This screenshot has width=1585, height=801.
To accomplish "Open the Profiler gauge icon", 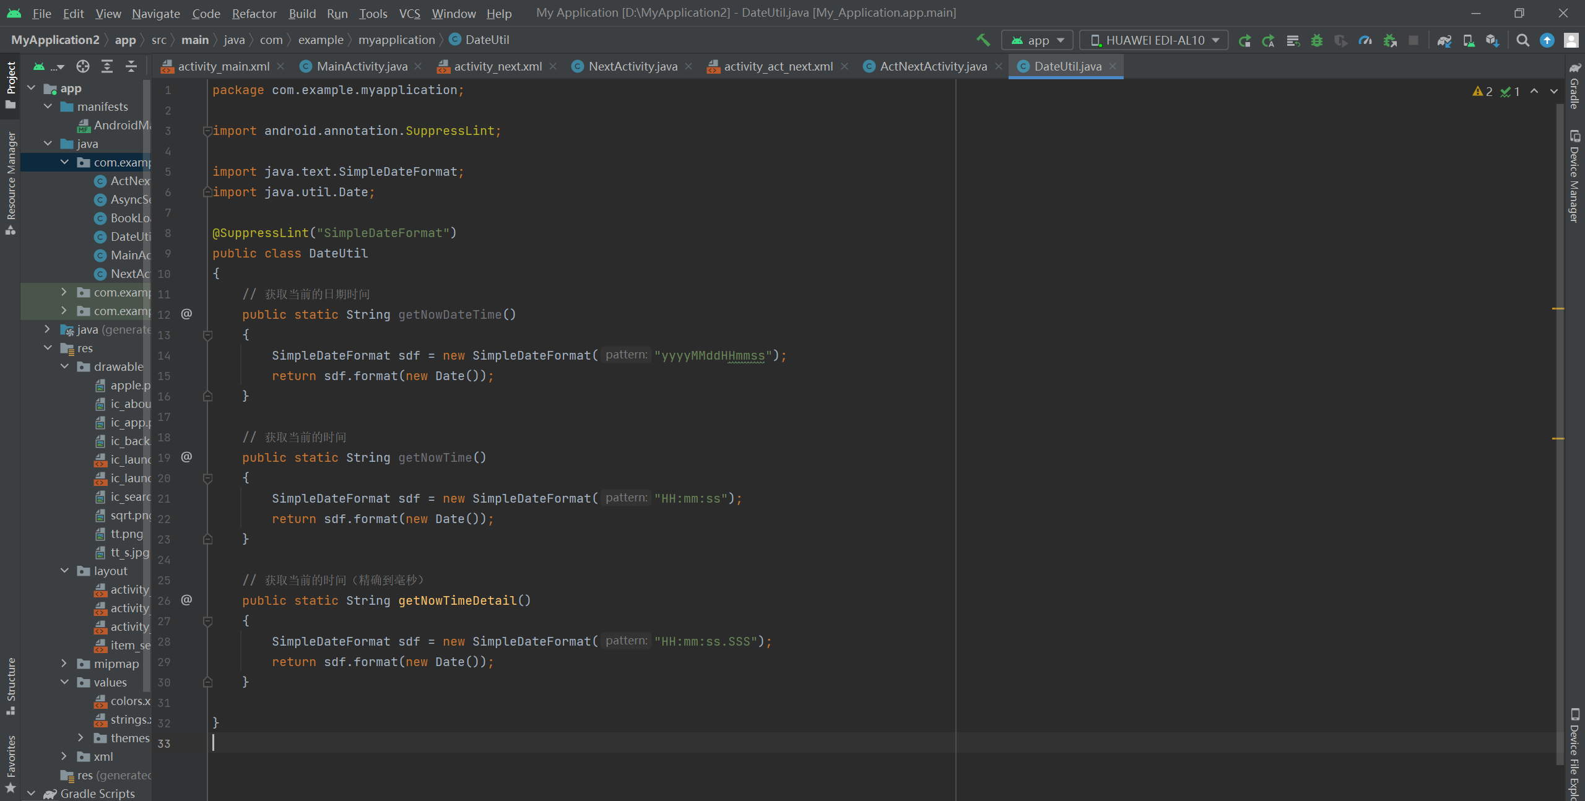I will point(1365,40).
